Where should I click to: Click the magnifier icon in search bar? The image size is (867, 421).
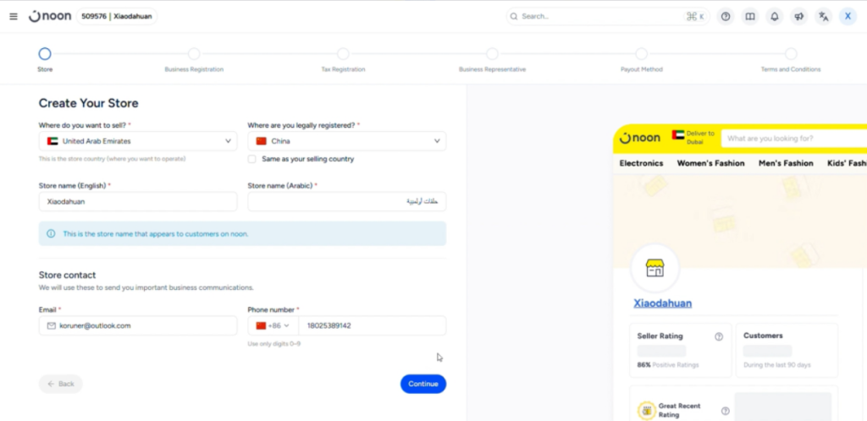point(514,17)
